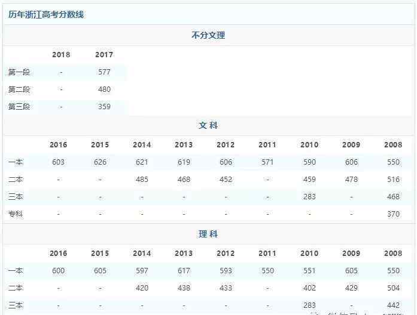Select the 专科 row label in 文科

[16, 214]
